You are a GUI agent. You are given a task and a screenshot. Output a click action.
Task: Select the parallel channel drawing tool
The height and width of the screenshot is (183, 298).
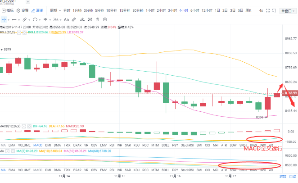tap(24, 19)
